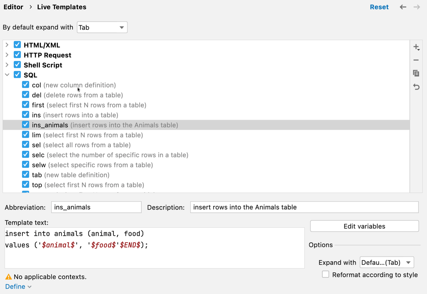Click the Edit variables button
The width and height of the screenshot is (427, 294).
point(364,226)
